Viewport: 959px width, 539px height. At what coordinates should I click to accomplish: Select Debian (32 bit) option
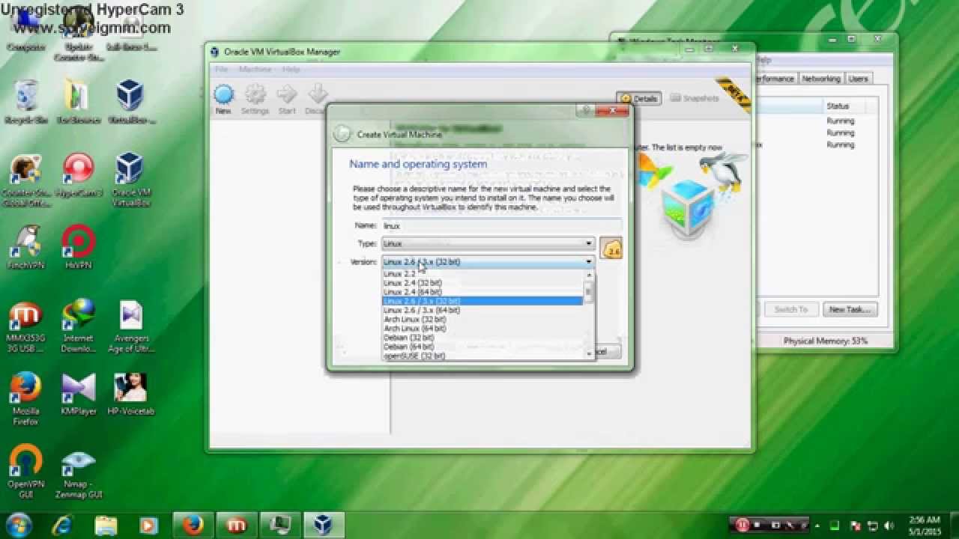click(482, 338)
